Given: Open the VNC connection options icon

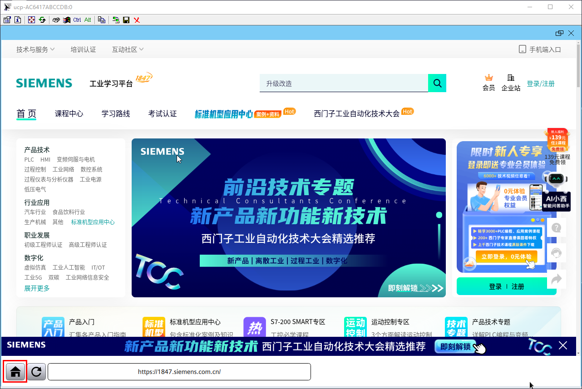Looking at the screenshot, I should point(7,20).
